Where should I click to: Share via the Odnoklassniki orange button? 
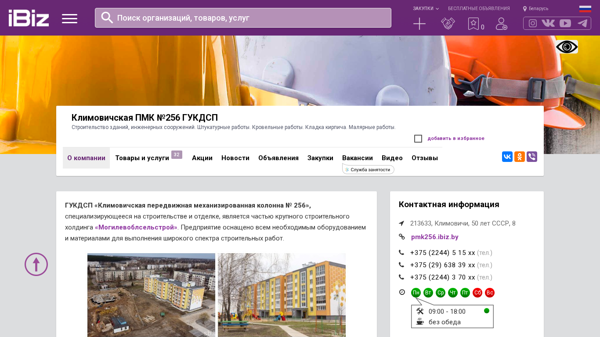[520, 157]
